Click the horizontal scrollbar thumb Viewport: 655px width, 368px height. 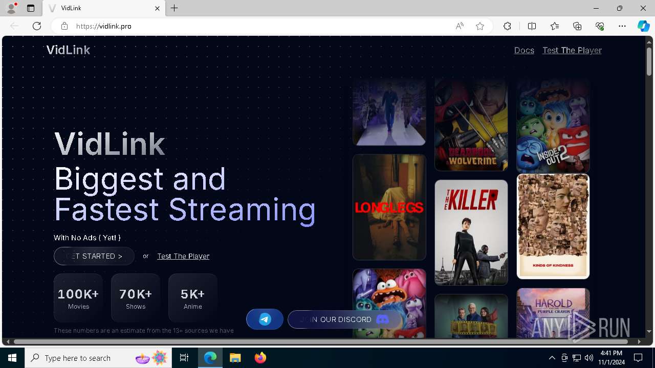(321, 341)
